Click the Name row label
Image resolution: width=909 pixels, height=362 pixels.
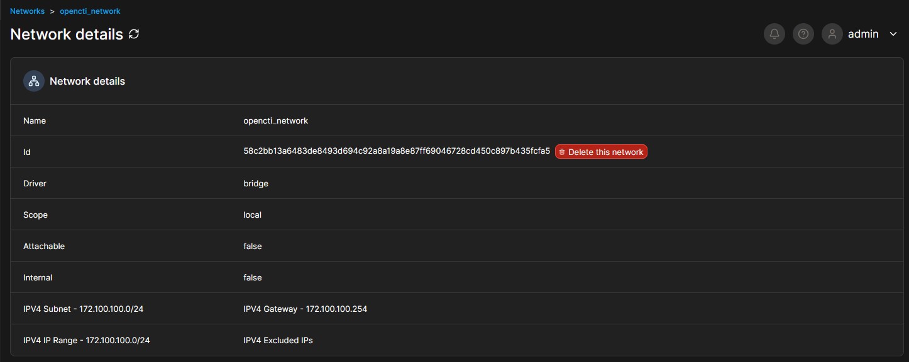pos(35,120)
